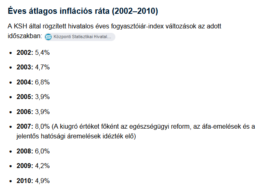Select the 2010 bold year label
275x194 pixels.
click(25, 181)
